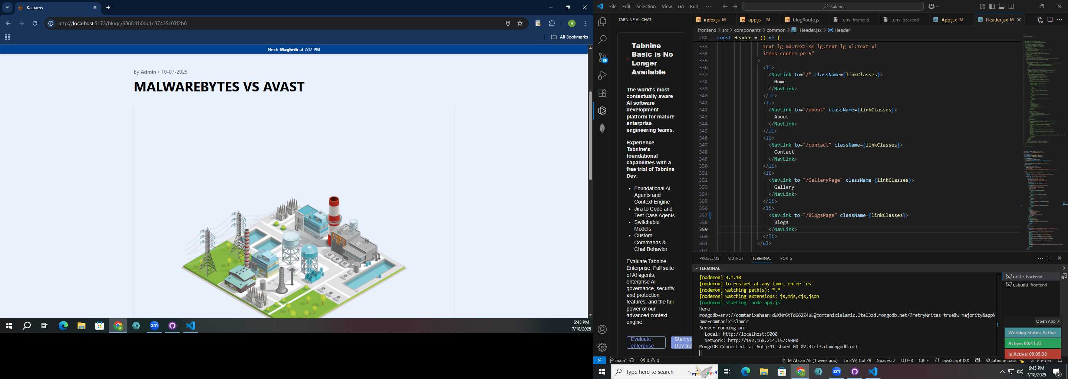Screen dimensions: 1068x379
Task: Open the OUTPUT panel tab
Action: (x=735, y=259)
